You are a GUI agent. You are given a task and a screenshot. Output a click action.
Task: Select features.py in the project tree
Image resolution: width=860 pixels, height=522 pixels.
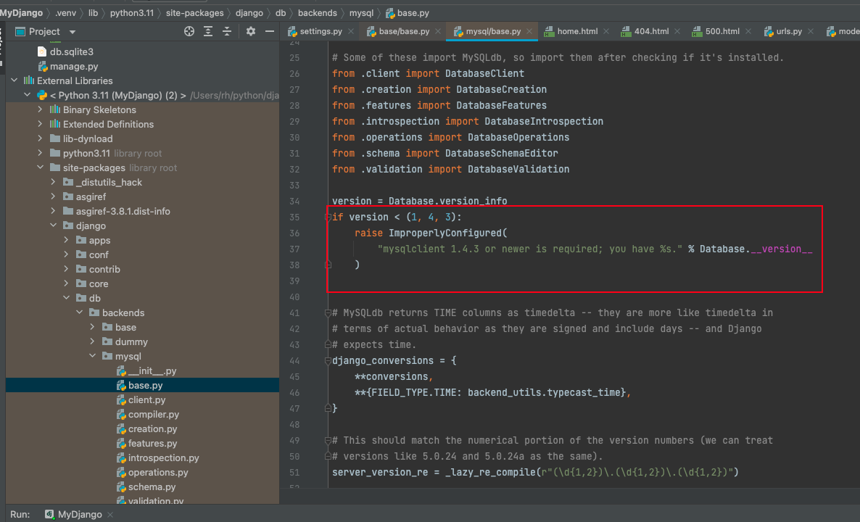152,443
